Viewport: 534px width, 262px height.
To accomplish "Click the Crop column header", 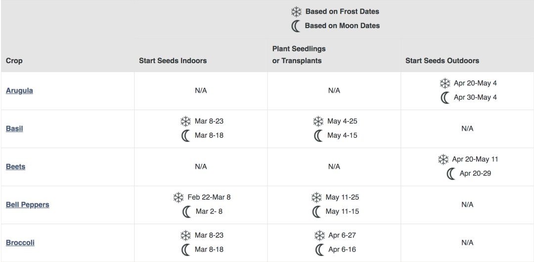I will [x=14, y=61].
